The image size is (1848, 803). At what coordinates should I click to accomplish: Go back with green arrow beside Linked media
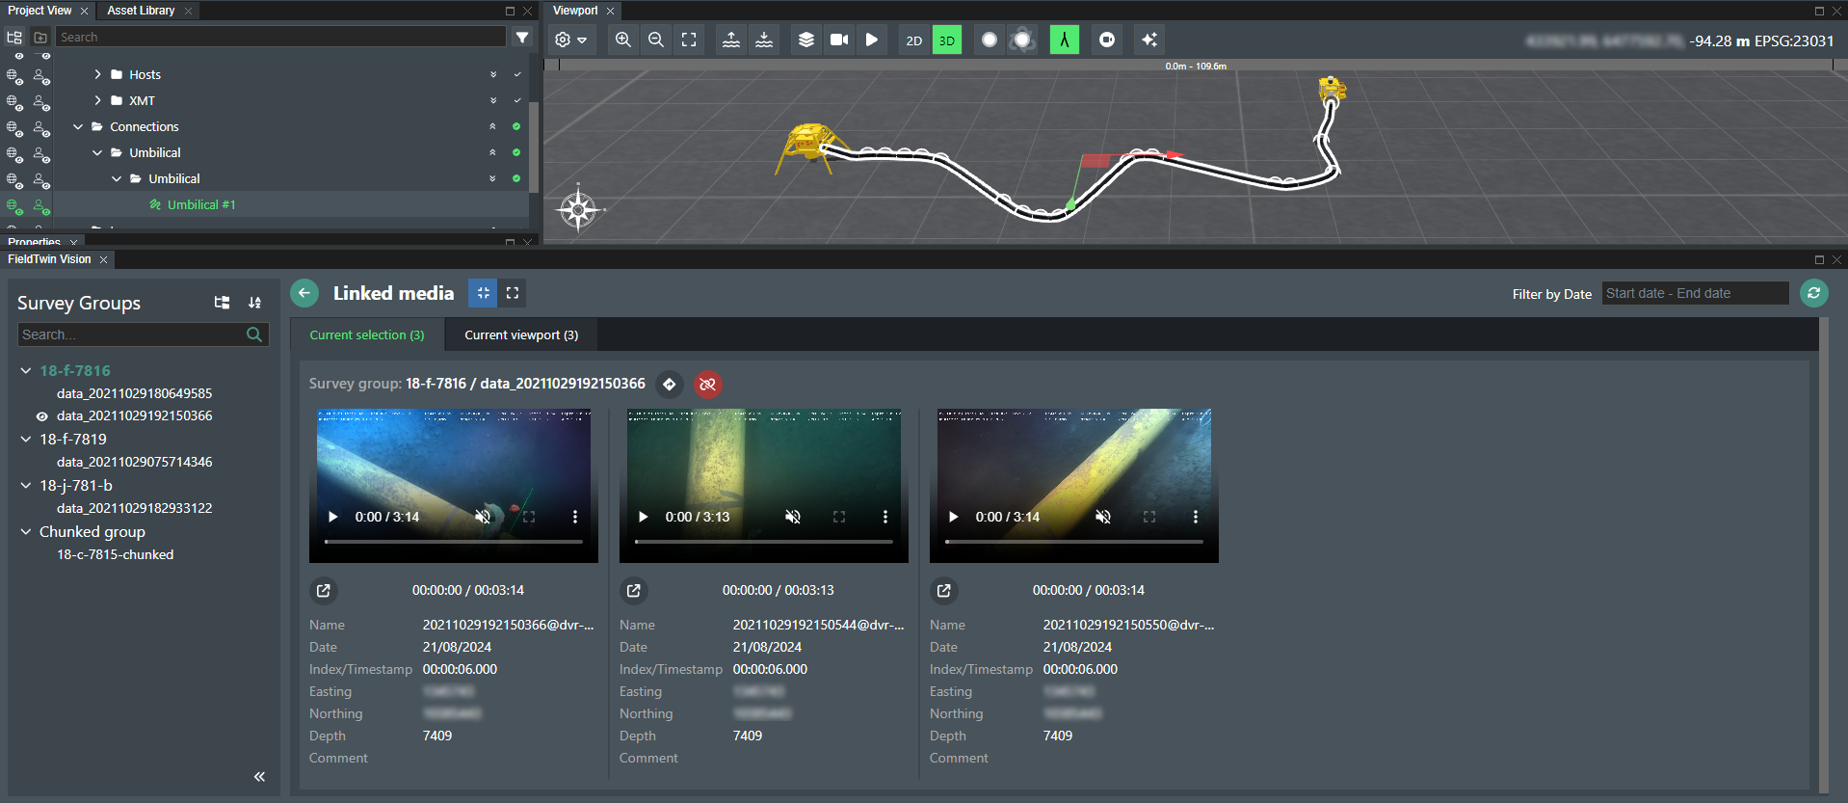coord(304,293)
